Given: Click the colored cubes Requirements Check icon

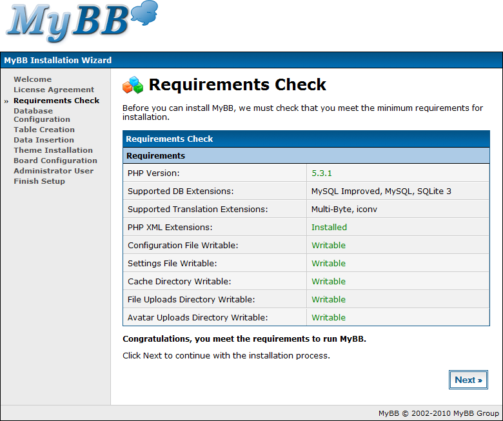Looking at the screenshot, I should (133, 85).
